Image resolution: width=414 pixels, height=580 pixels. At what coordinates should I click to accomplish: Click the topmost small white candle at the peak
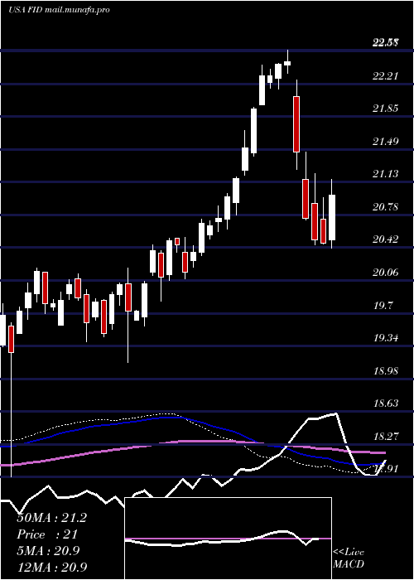287,63
